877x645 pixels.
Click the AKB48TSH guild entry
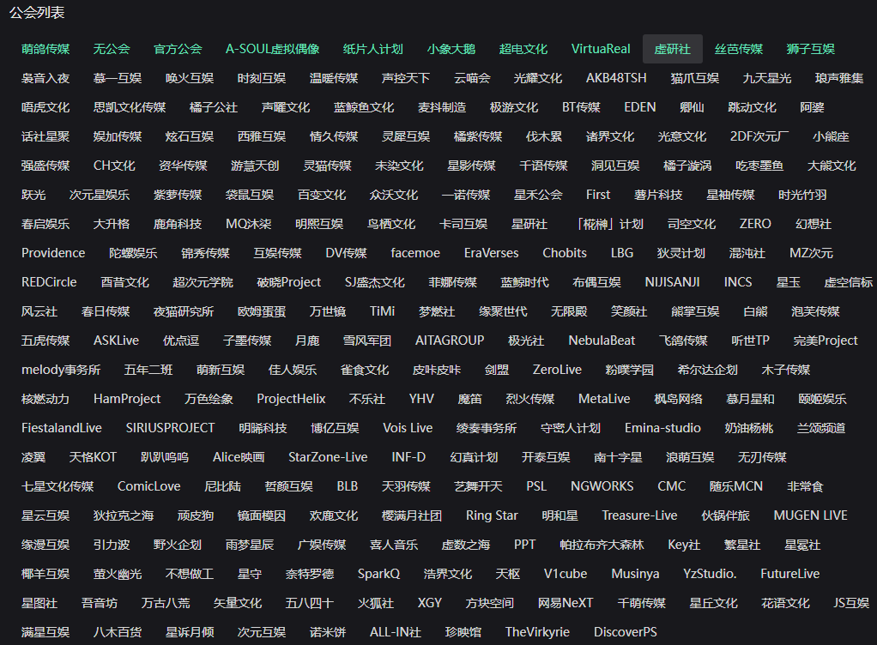coord(616,78)
